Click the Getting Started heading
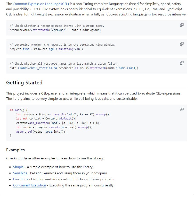Screen dimensions: 194x206 pyautogui.click(x=24, y=83)
